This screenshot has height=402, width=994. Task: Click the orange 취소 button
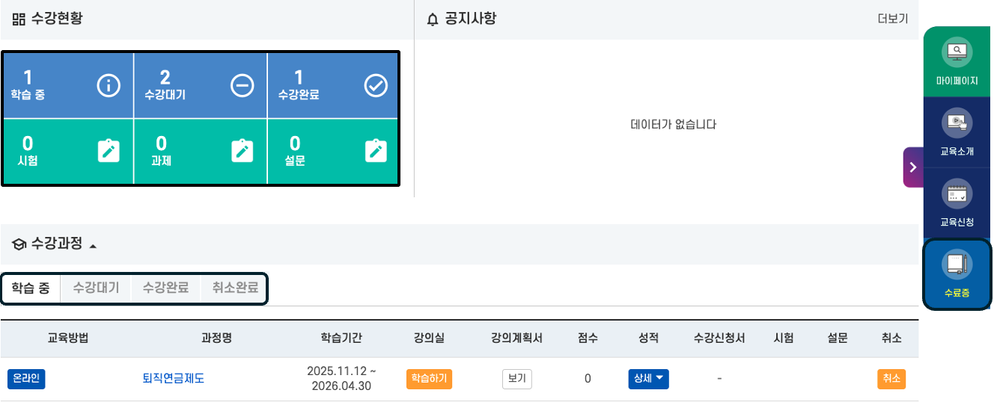[891, 379]
